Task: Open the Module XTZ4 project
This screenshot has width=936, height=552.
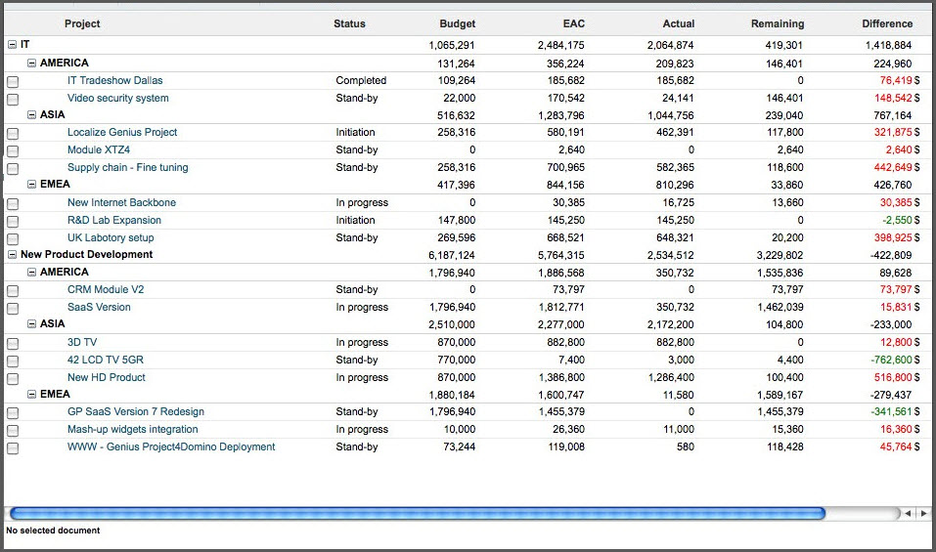Action: click(99, 149)
